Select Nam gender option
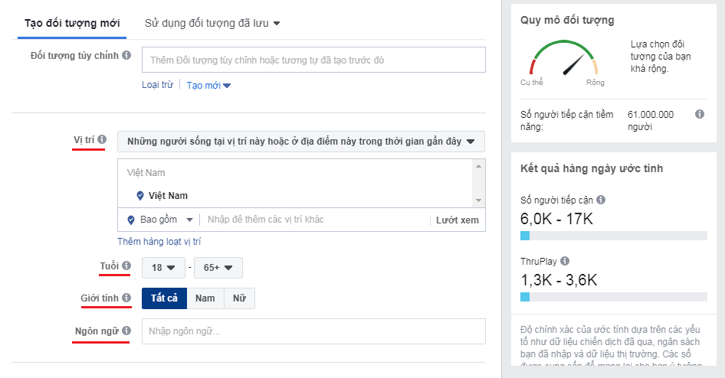Image resolution: width=725 pixels, height=378 pixels. [x=205, y=298]
